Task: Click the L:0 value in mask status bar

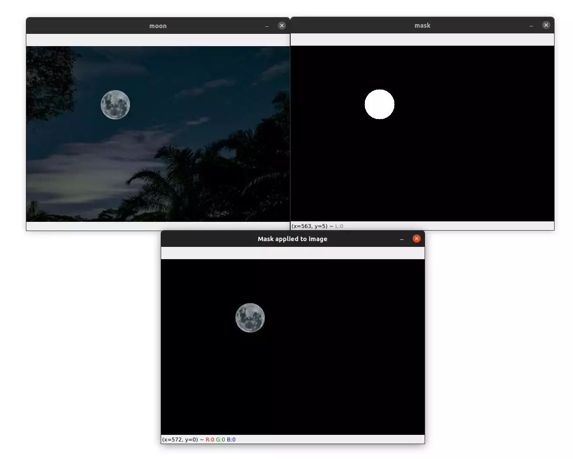Action: tap(339, 226)
